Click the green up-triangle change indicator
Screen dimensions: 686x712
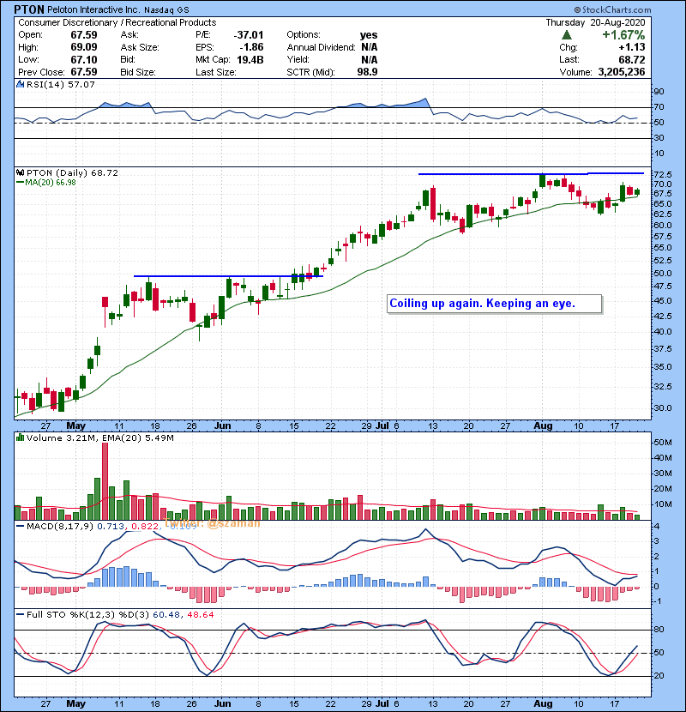point(566,35)
